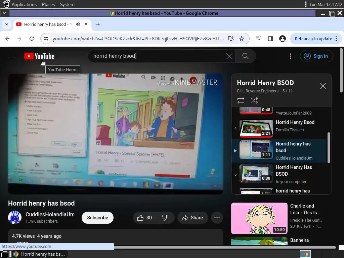Click 4.7K views description box

coord(116,237)
